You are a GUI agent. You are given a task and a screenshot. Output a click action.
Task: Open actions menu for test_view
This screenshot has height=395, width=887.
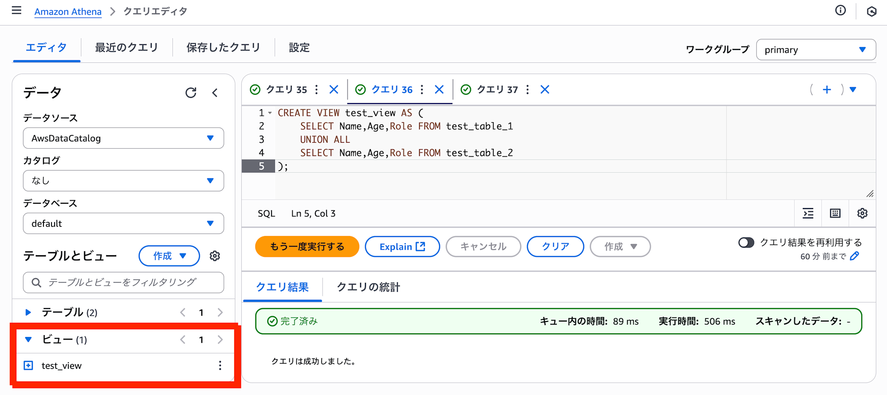point(220,365)
